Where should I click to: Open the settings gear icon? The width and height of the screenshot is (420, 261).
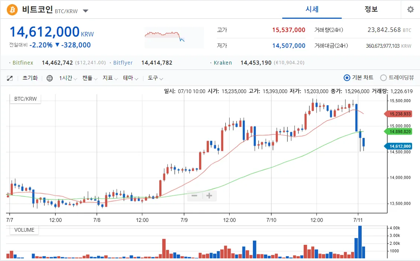[x=410, y=10]
